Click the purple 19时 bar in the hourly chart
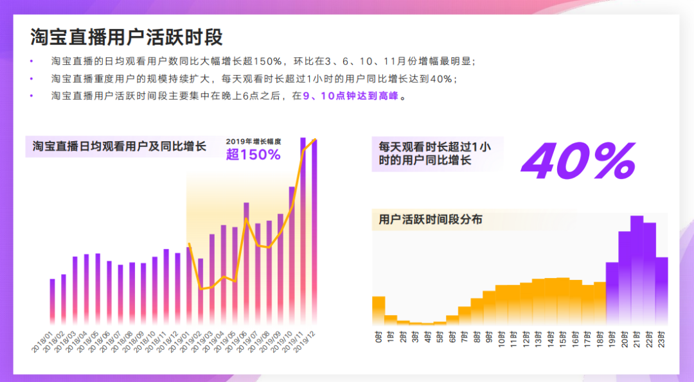Image resolution: width=694 pixels, height=382 pixels. [612, 293]
